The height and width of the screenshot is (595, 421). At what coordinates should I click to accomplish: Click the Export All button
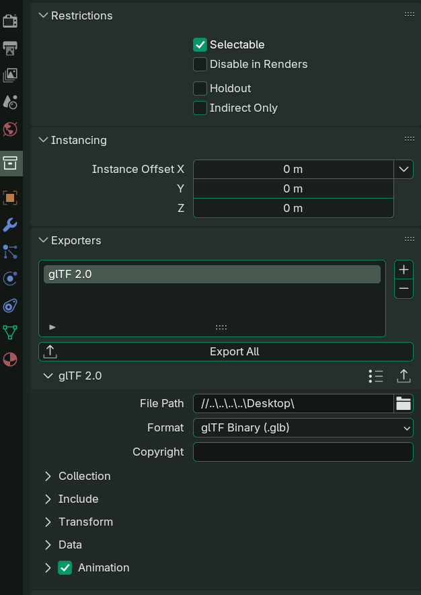coord(226,352)
